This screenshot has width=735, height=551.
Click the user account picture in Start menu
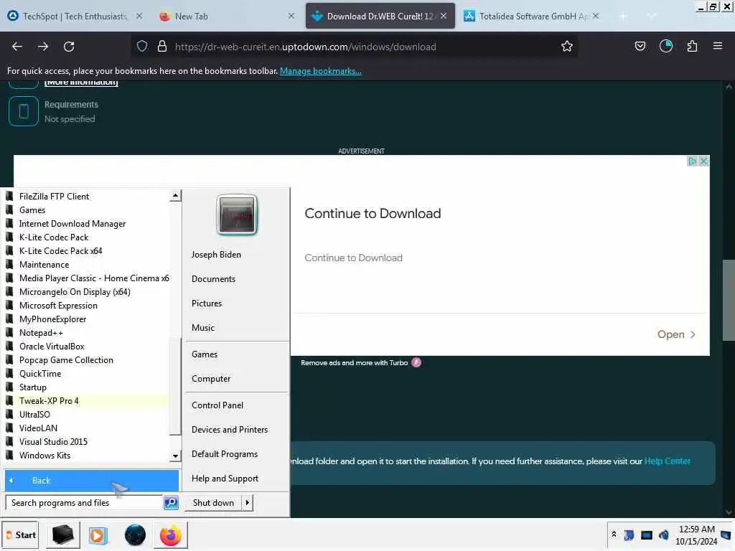[237, 215]
